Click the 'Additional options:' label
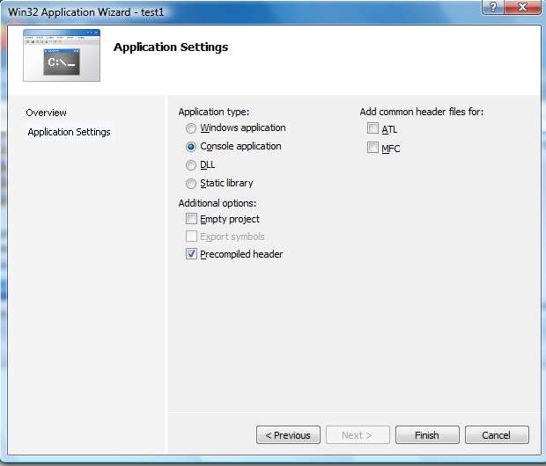The image size is (546, 466). pyautogui.click(x=218, y=203)
